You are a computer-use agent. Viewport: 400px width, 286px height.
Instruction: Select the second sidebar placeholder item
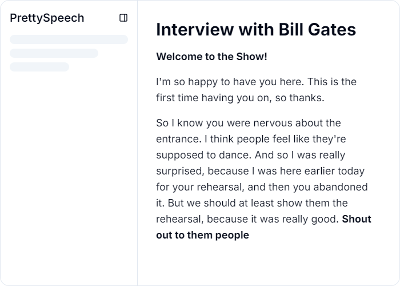pyautogui.click(x=54, y=53)
